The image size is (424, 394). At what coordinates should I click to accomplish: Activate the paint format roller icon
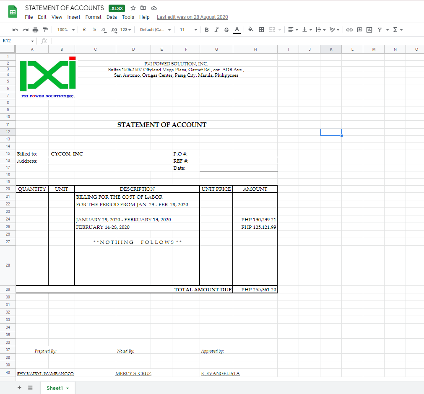[45, 30]
